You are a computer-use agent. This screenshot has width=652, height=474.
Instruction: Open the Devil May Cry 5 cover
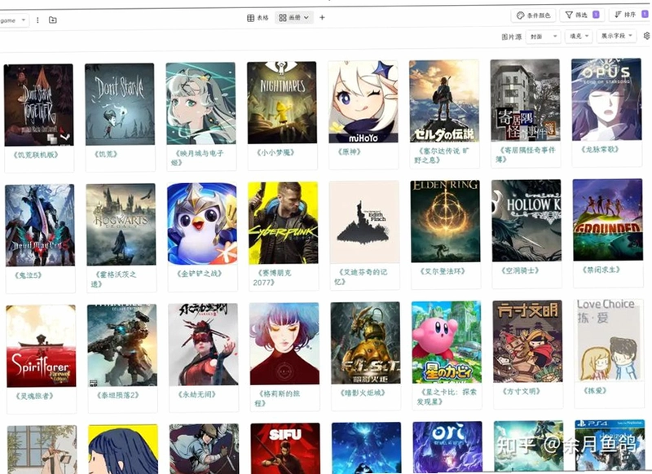40,225
